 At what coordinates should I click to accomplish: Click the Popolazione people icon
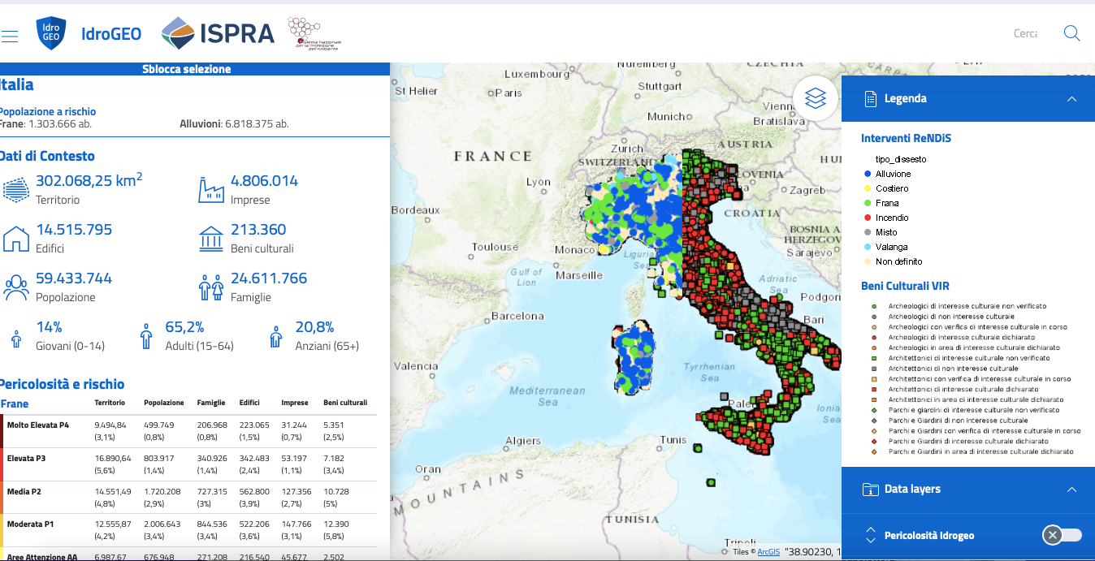[15, 287]
